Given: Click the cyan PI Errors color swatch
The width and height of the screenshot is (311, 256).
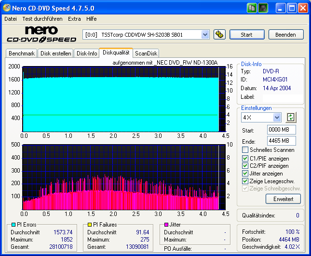Looking at the screenshot, I should [14, 225].
